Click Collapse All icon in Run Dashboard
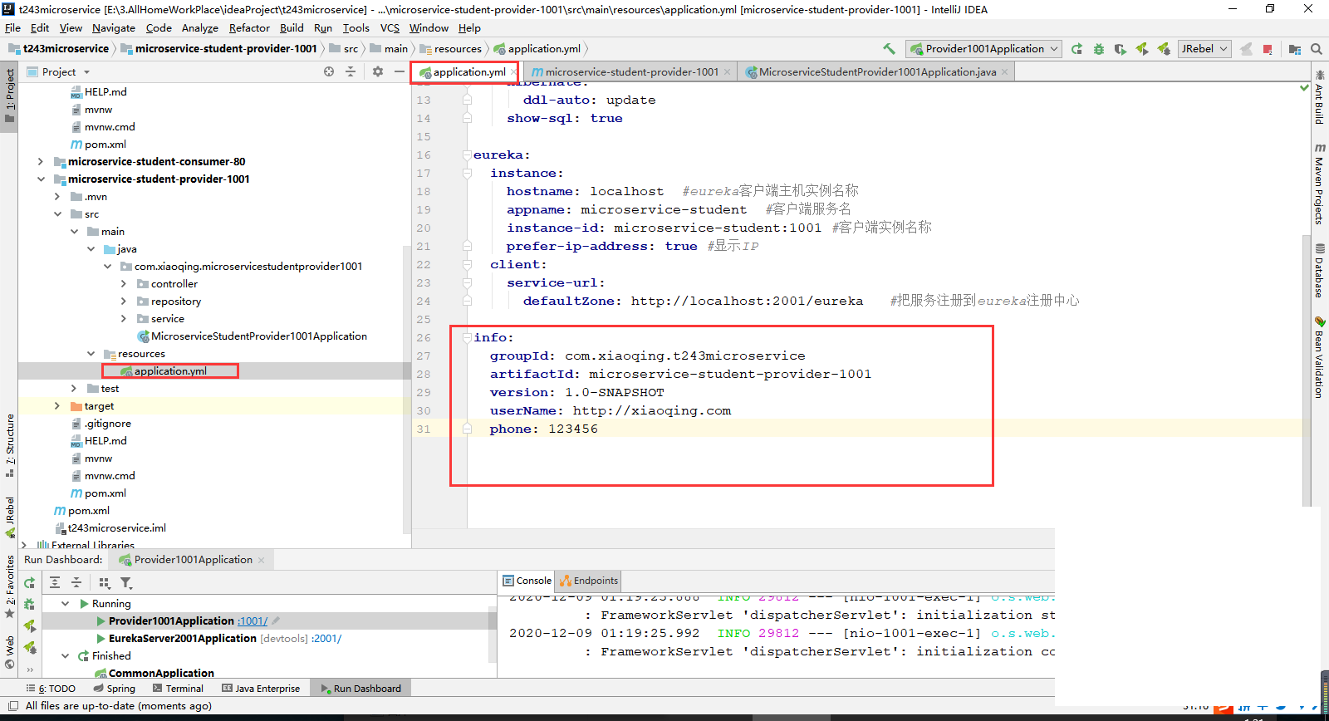Image resolution: width=1329 pixels, height=721 pixels. point(76,582)
